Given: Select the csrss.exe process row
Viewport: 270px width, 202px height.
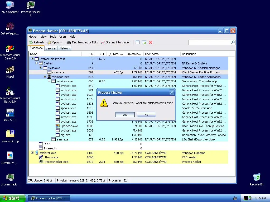Looking at the screenshot, I should point(128,72).
